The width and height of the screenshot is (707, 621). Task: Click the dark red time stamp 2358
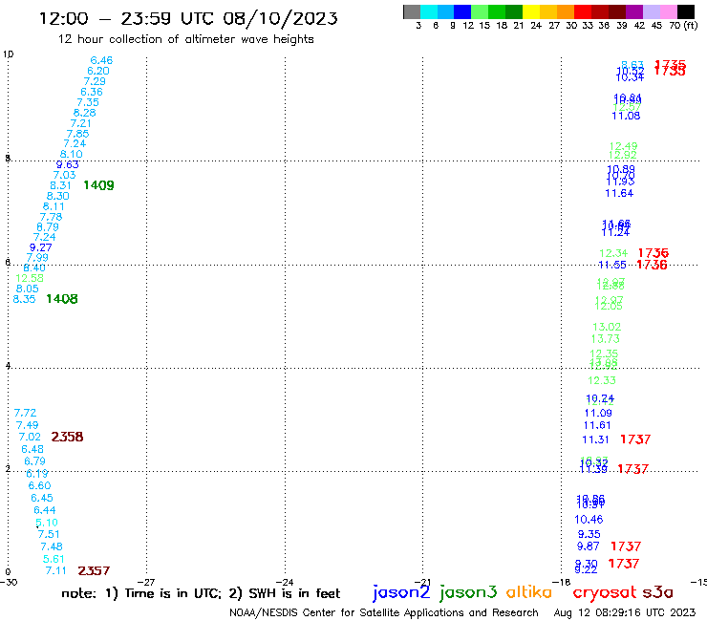pyautogui.click(x=67, y=437)
